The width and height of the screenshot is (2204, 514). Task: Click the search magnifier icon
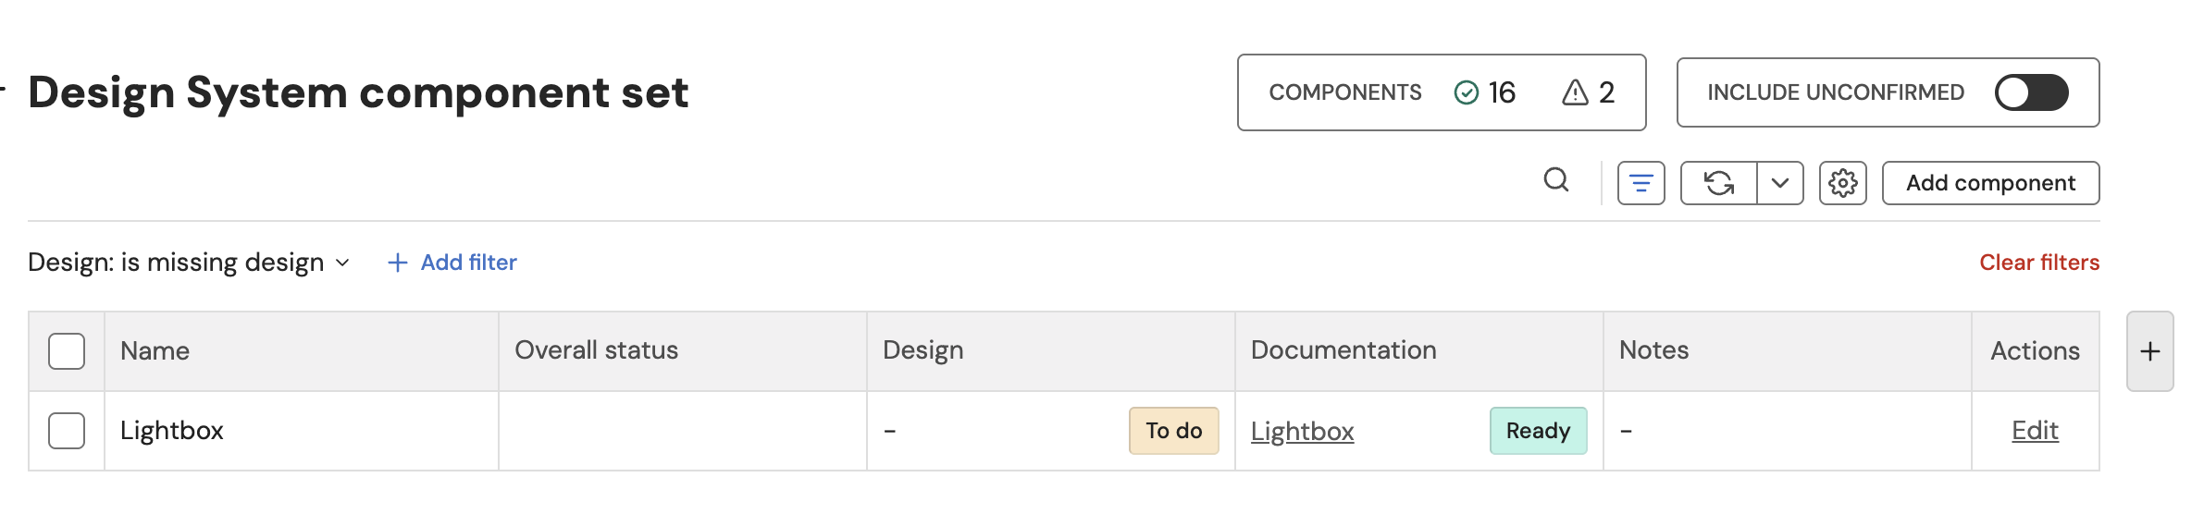1556,180
